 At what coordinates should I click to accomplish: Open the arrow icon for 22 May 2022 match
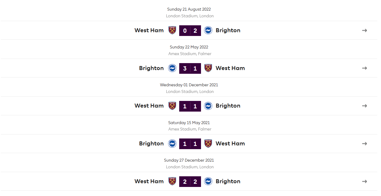click(365, 68)
